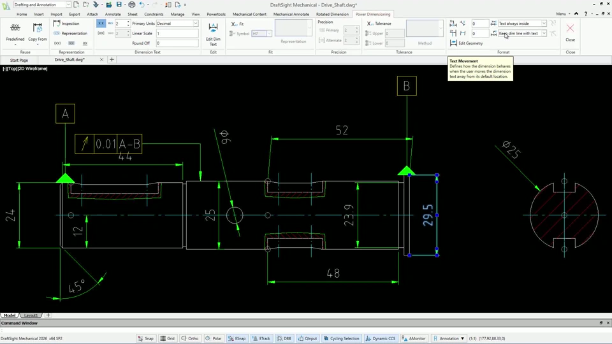The image size is (612, 344).
Task: Open the Text always inside dropdown
Action: (x=522, y=24)
